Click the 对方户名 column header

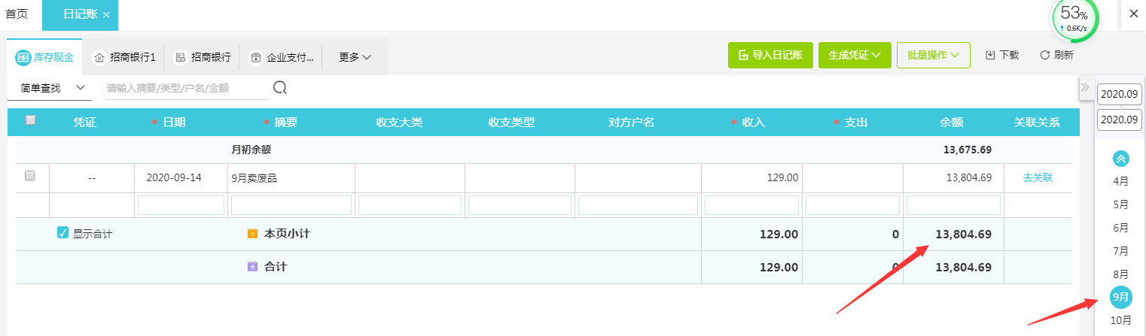(x=631, y=123)
